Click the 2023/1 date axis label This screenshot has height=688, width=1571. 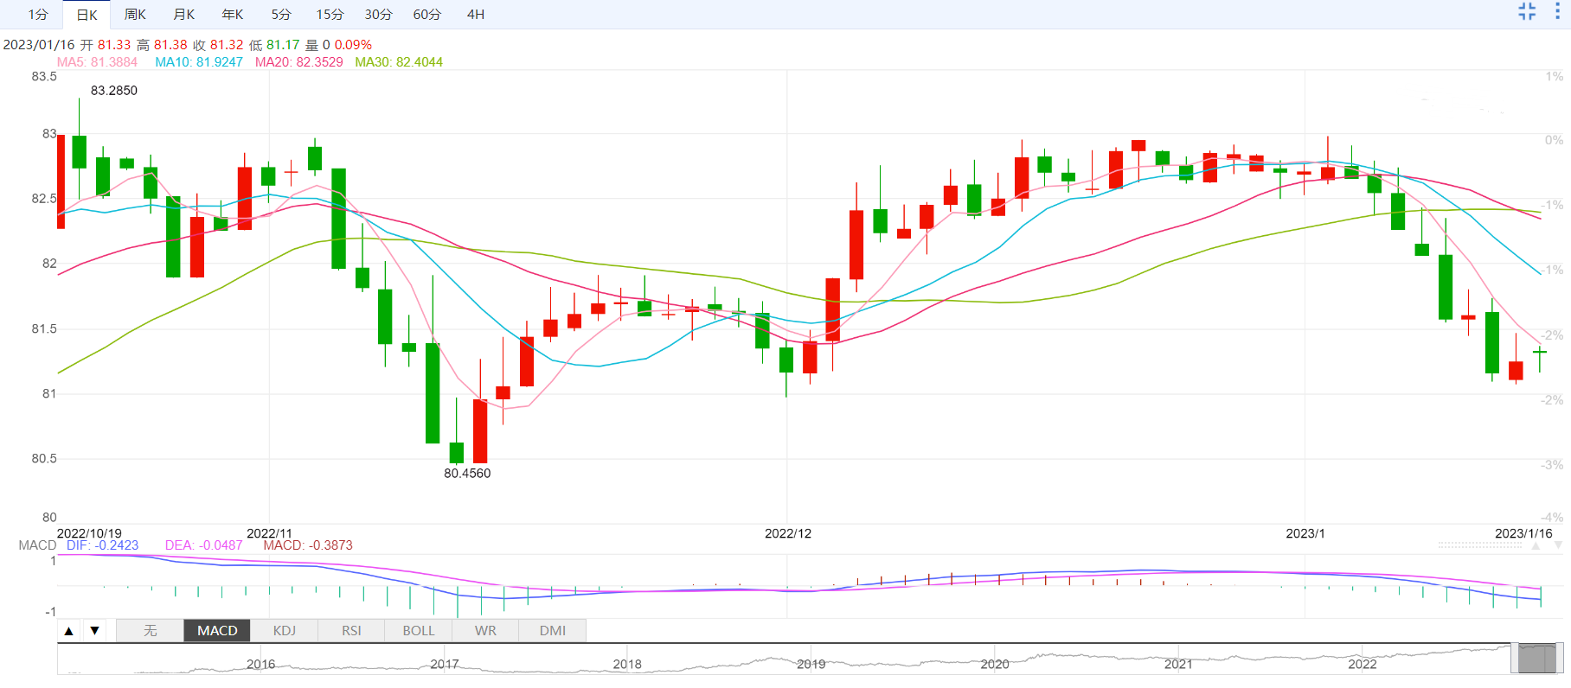[x=1305, y=533]
